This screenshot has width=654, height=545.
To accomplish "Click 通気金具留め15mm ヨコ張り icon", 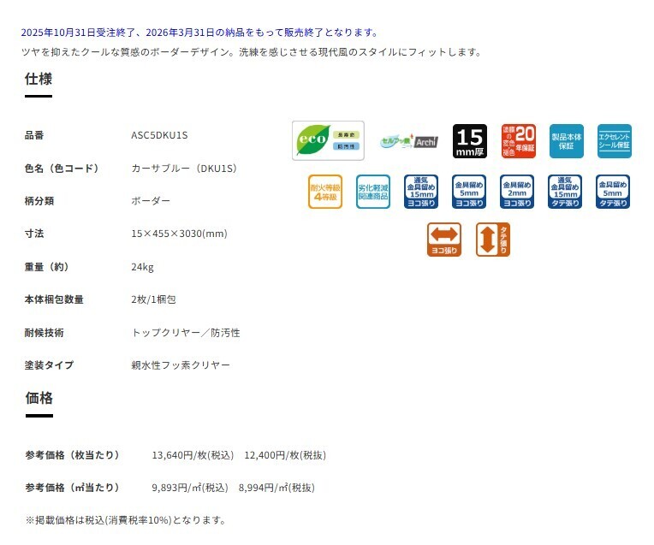I will 421,192.
